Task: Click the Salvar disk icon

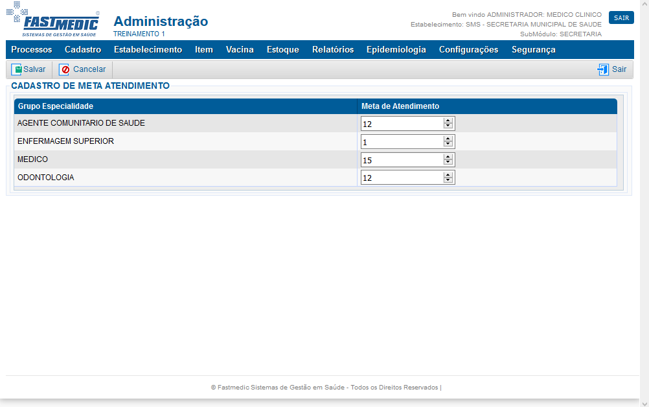Action: coord(16,69)
